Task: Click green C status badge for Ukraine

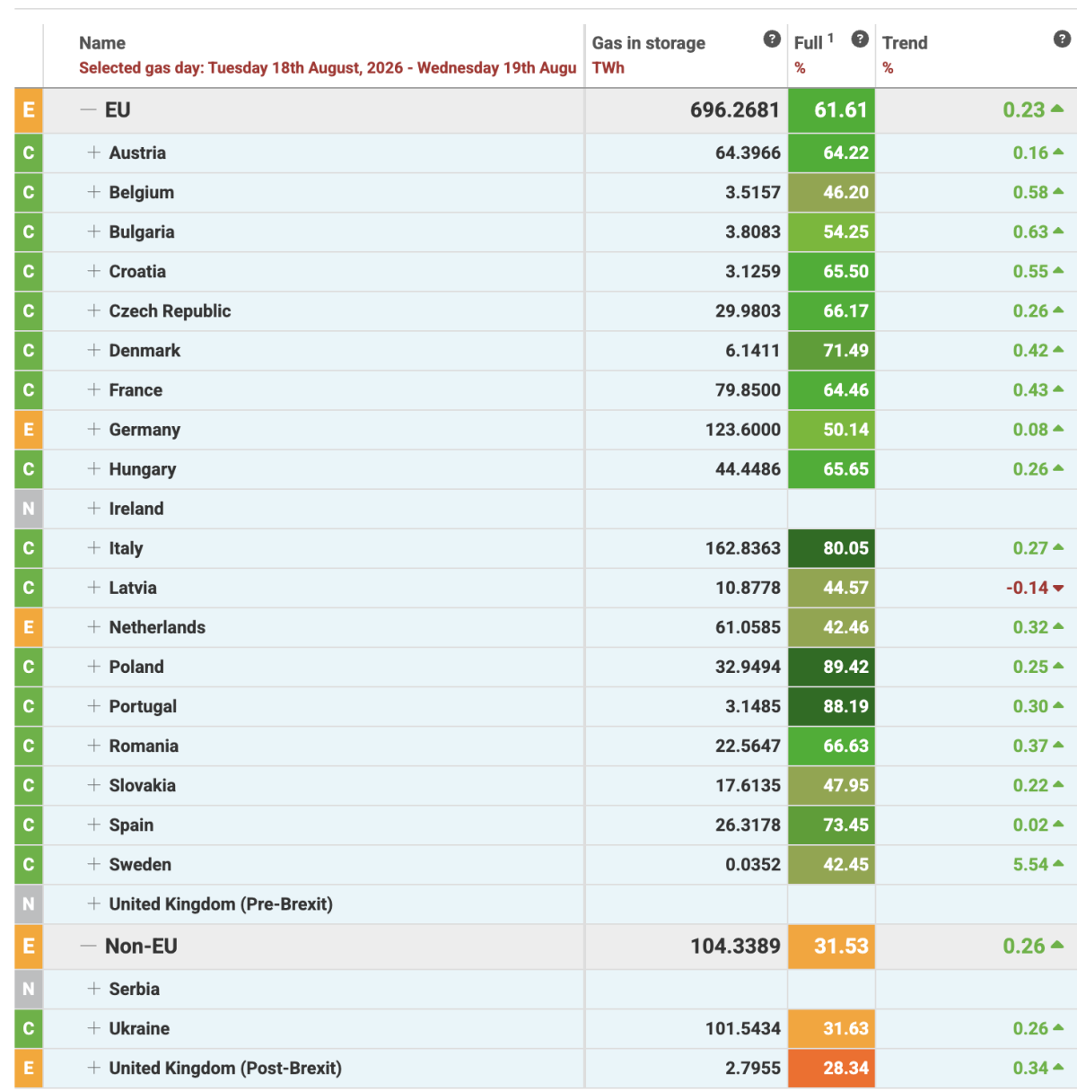Action: pos(29,1028)
